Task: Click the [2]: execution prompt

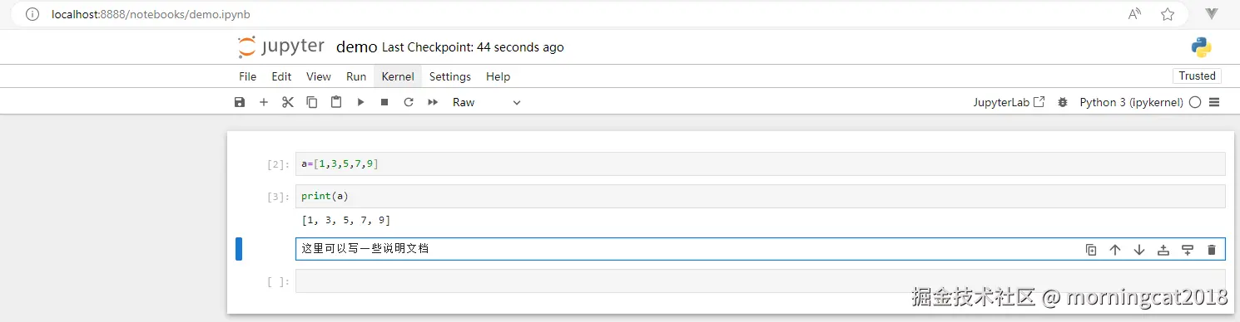Action: (x=278, y=164)
